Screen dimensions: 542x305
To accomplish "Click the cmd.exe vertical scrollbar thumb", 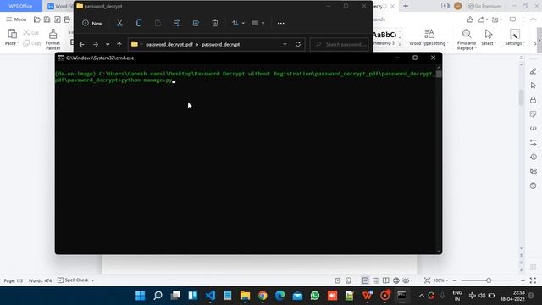I will coord(439,74).
